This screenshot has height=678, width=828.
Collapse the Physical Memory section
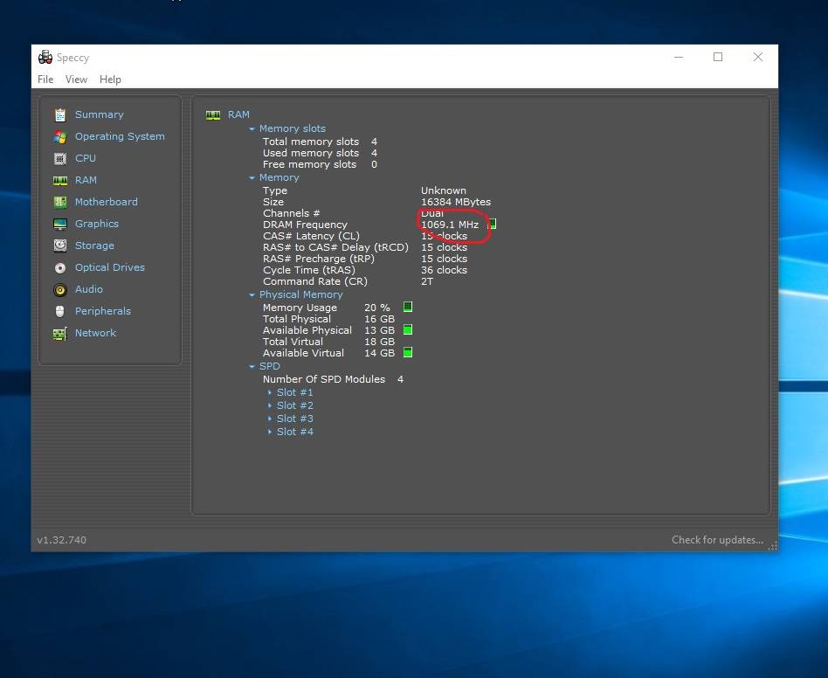252,294
